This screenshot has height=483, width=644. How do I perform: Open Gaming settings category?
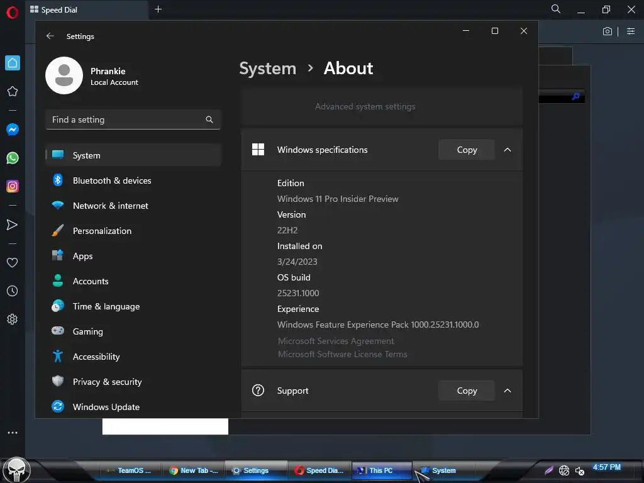pyautogui.click(x=133, y=331)
